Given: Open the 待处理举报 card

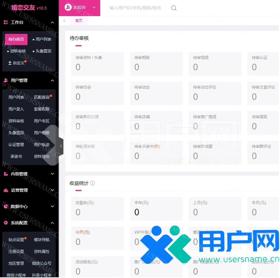Looking at the screenshot, I should click(97, 153).
